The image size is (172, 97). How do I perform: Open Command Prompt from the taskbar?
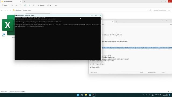94,95
